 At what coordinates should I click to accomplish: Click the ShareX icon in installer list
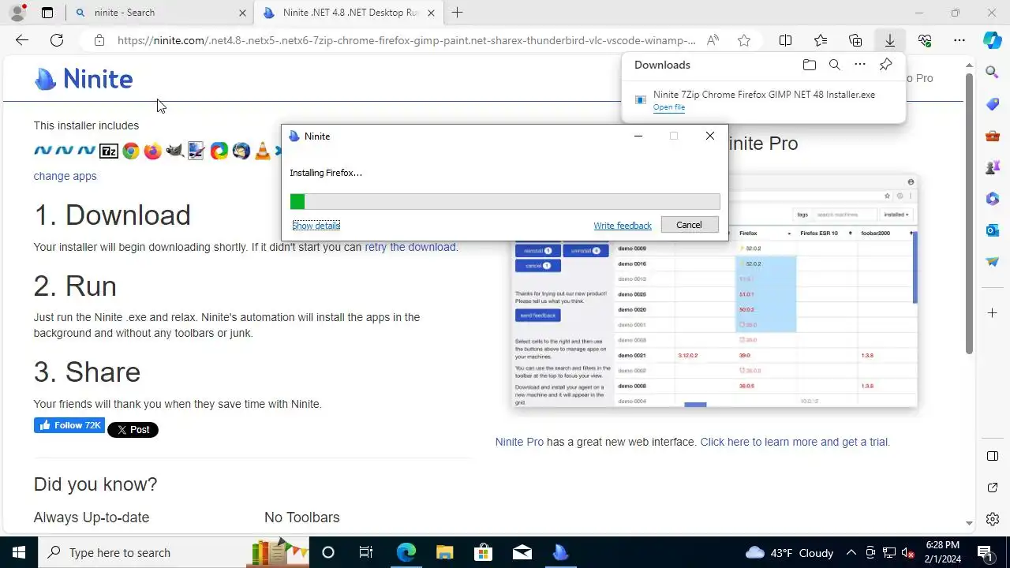[219, 151]
